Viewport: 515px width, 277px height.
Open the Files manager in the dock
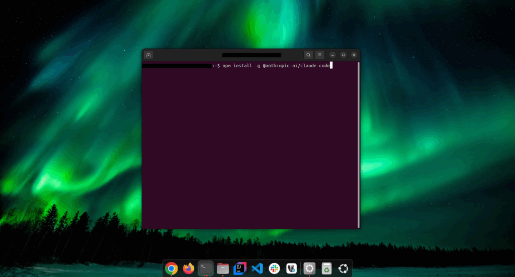click(x=223, y=268)
